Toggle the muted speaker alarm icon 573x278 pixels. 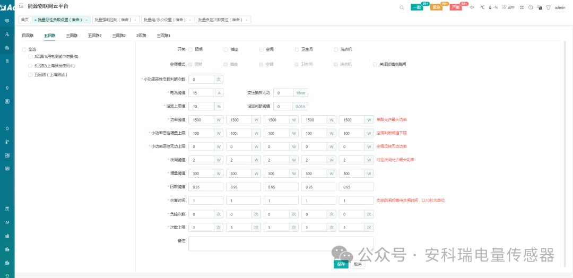472,7
